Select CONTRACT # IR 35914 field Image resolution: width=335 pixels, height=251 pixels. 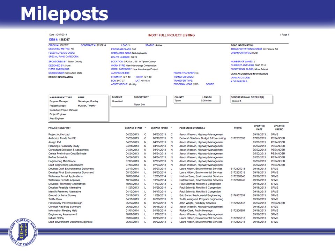click(x=93, y=45)
